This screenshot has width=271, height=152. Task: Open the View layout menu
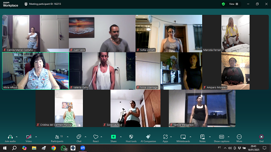[233, 4]
